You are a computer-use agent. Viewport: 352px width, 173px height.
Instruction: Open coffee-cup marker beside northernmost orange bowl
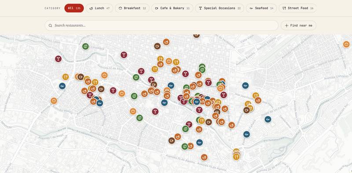coord(157,46)
